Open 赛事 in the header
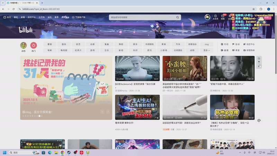277x156 pixels. pyautogui.click(x=56, y=17)
